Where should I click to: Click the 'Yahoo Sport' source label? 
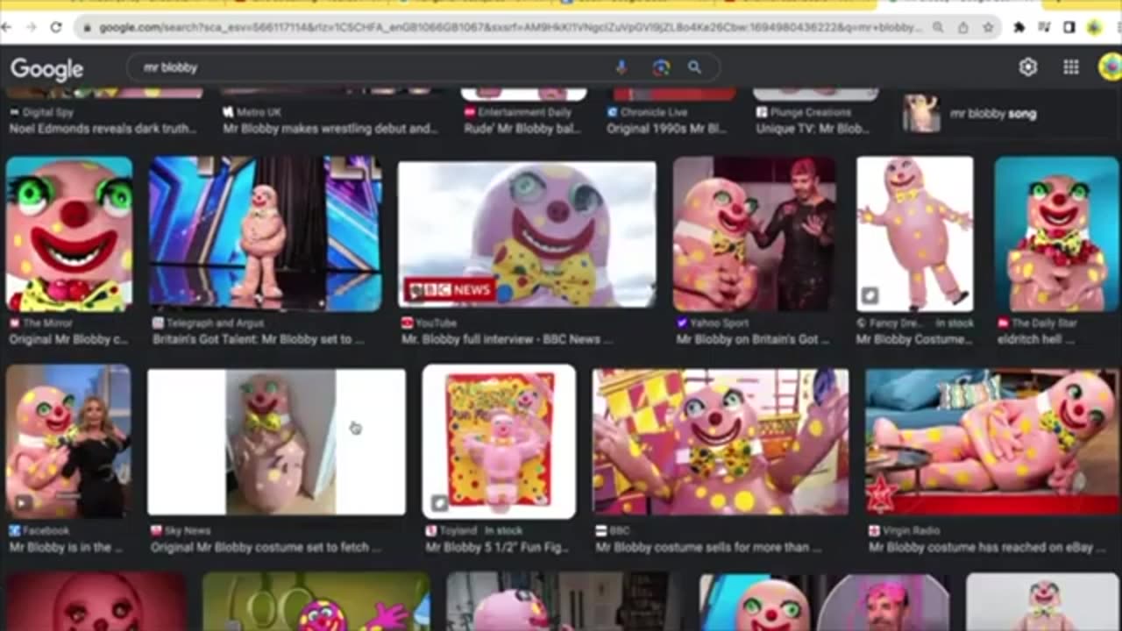719,323
